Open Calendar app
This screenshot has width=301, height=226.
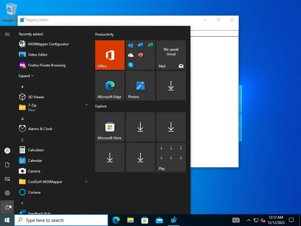53,160
